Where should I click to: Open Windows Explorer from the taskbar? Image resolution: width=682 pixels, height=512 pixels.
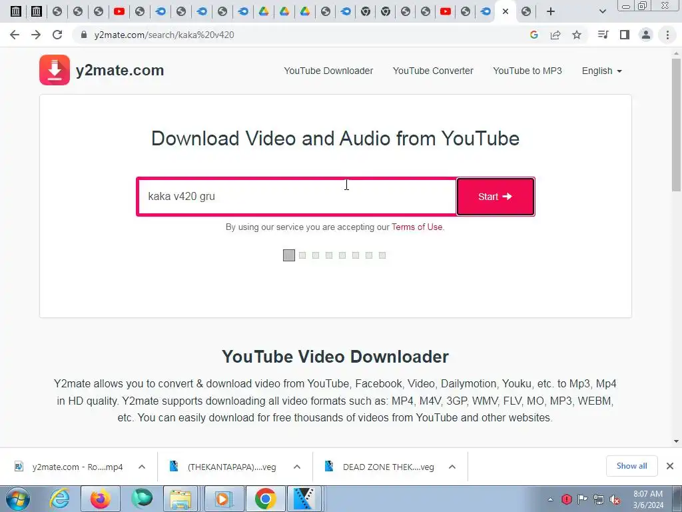pyautogui.click(x=181, y=499)
